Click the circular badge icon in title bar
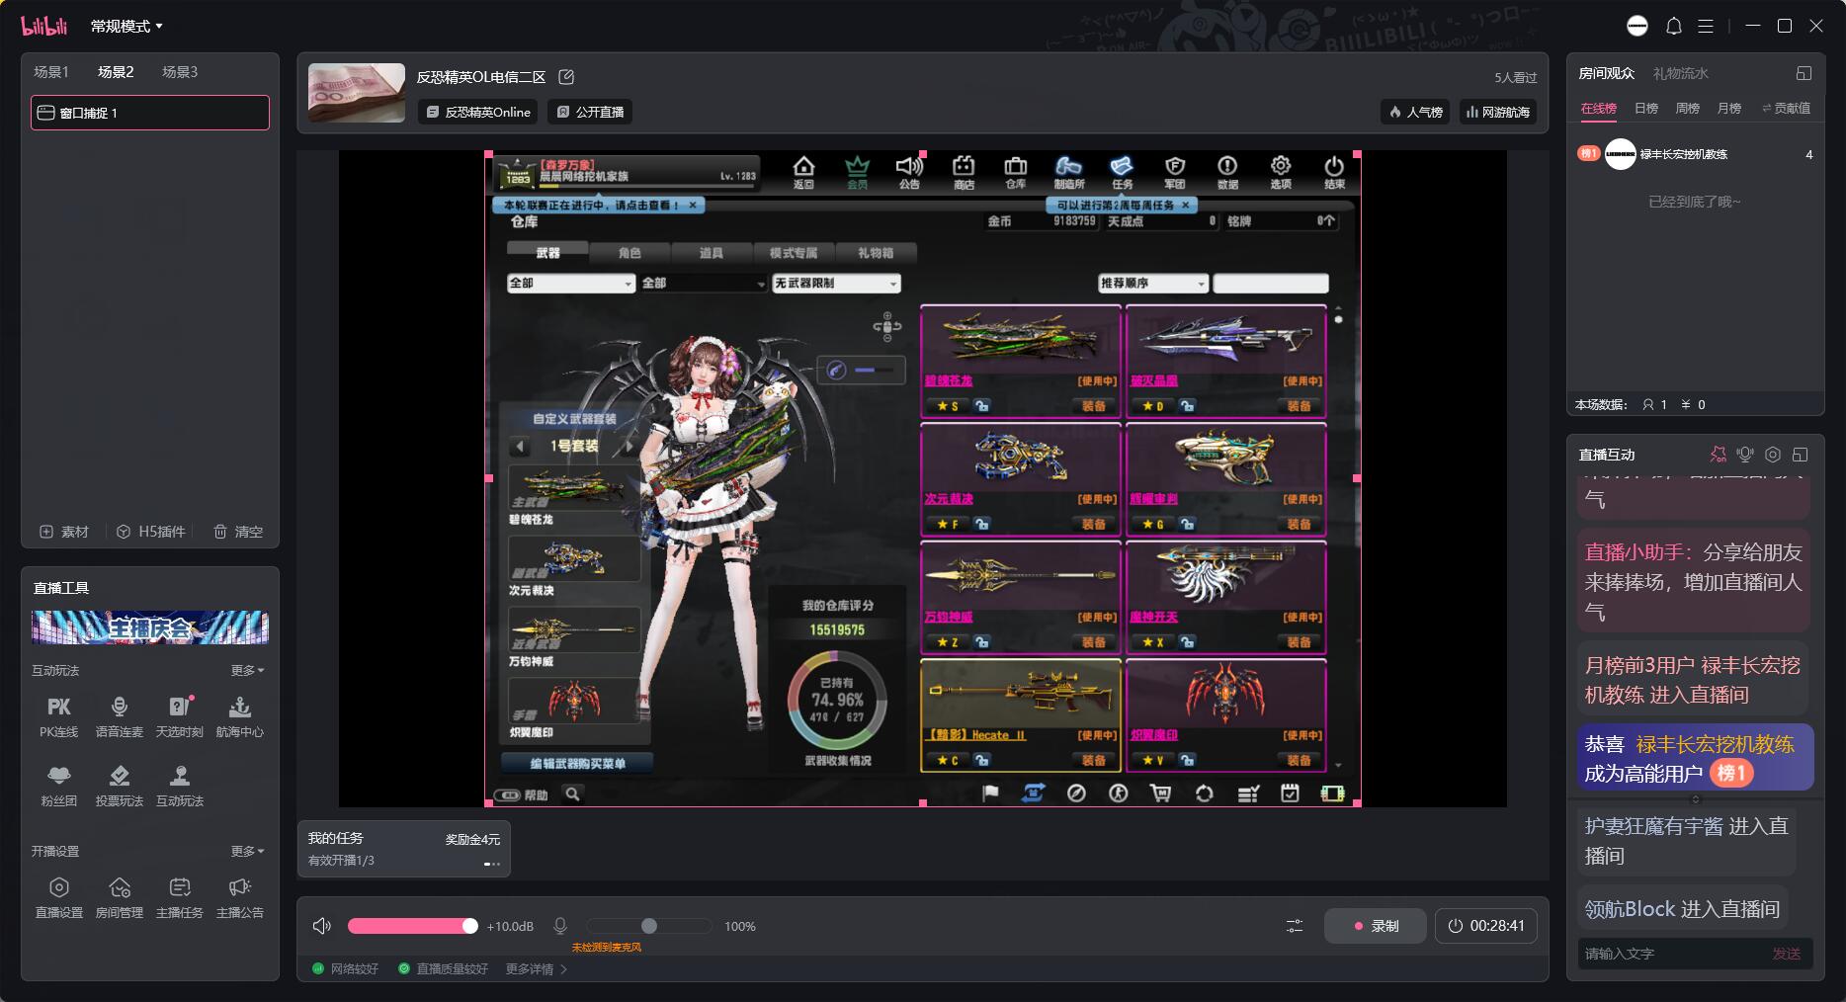This screenshot has width=1846, height=1002. pos(1637,27)
